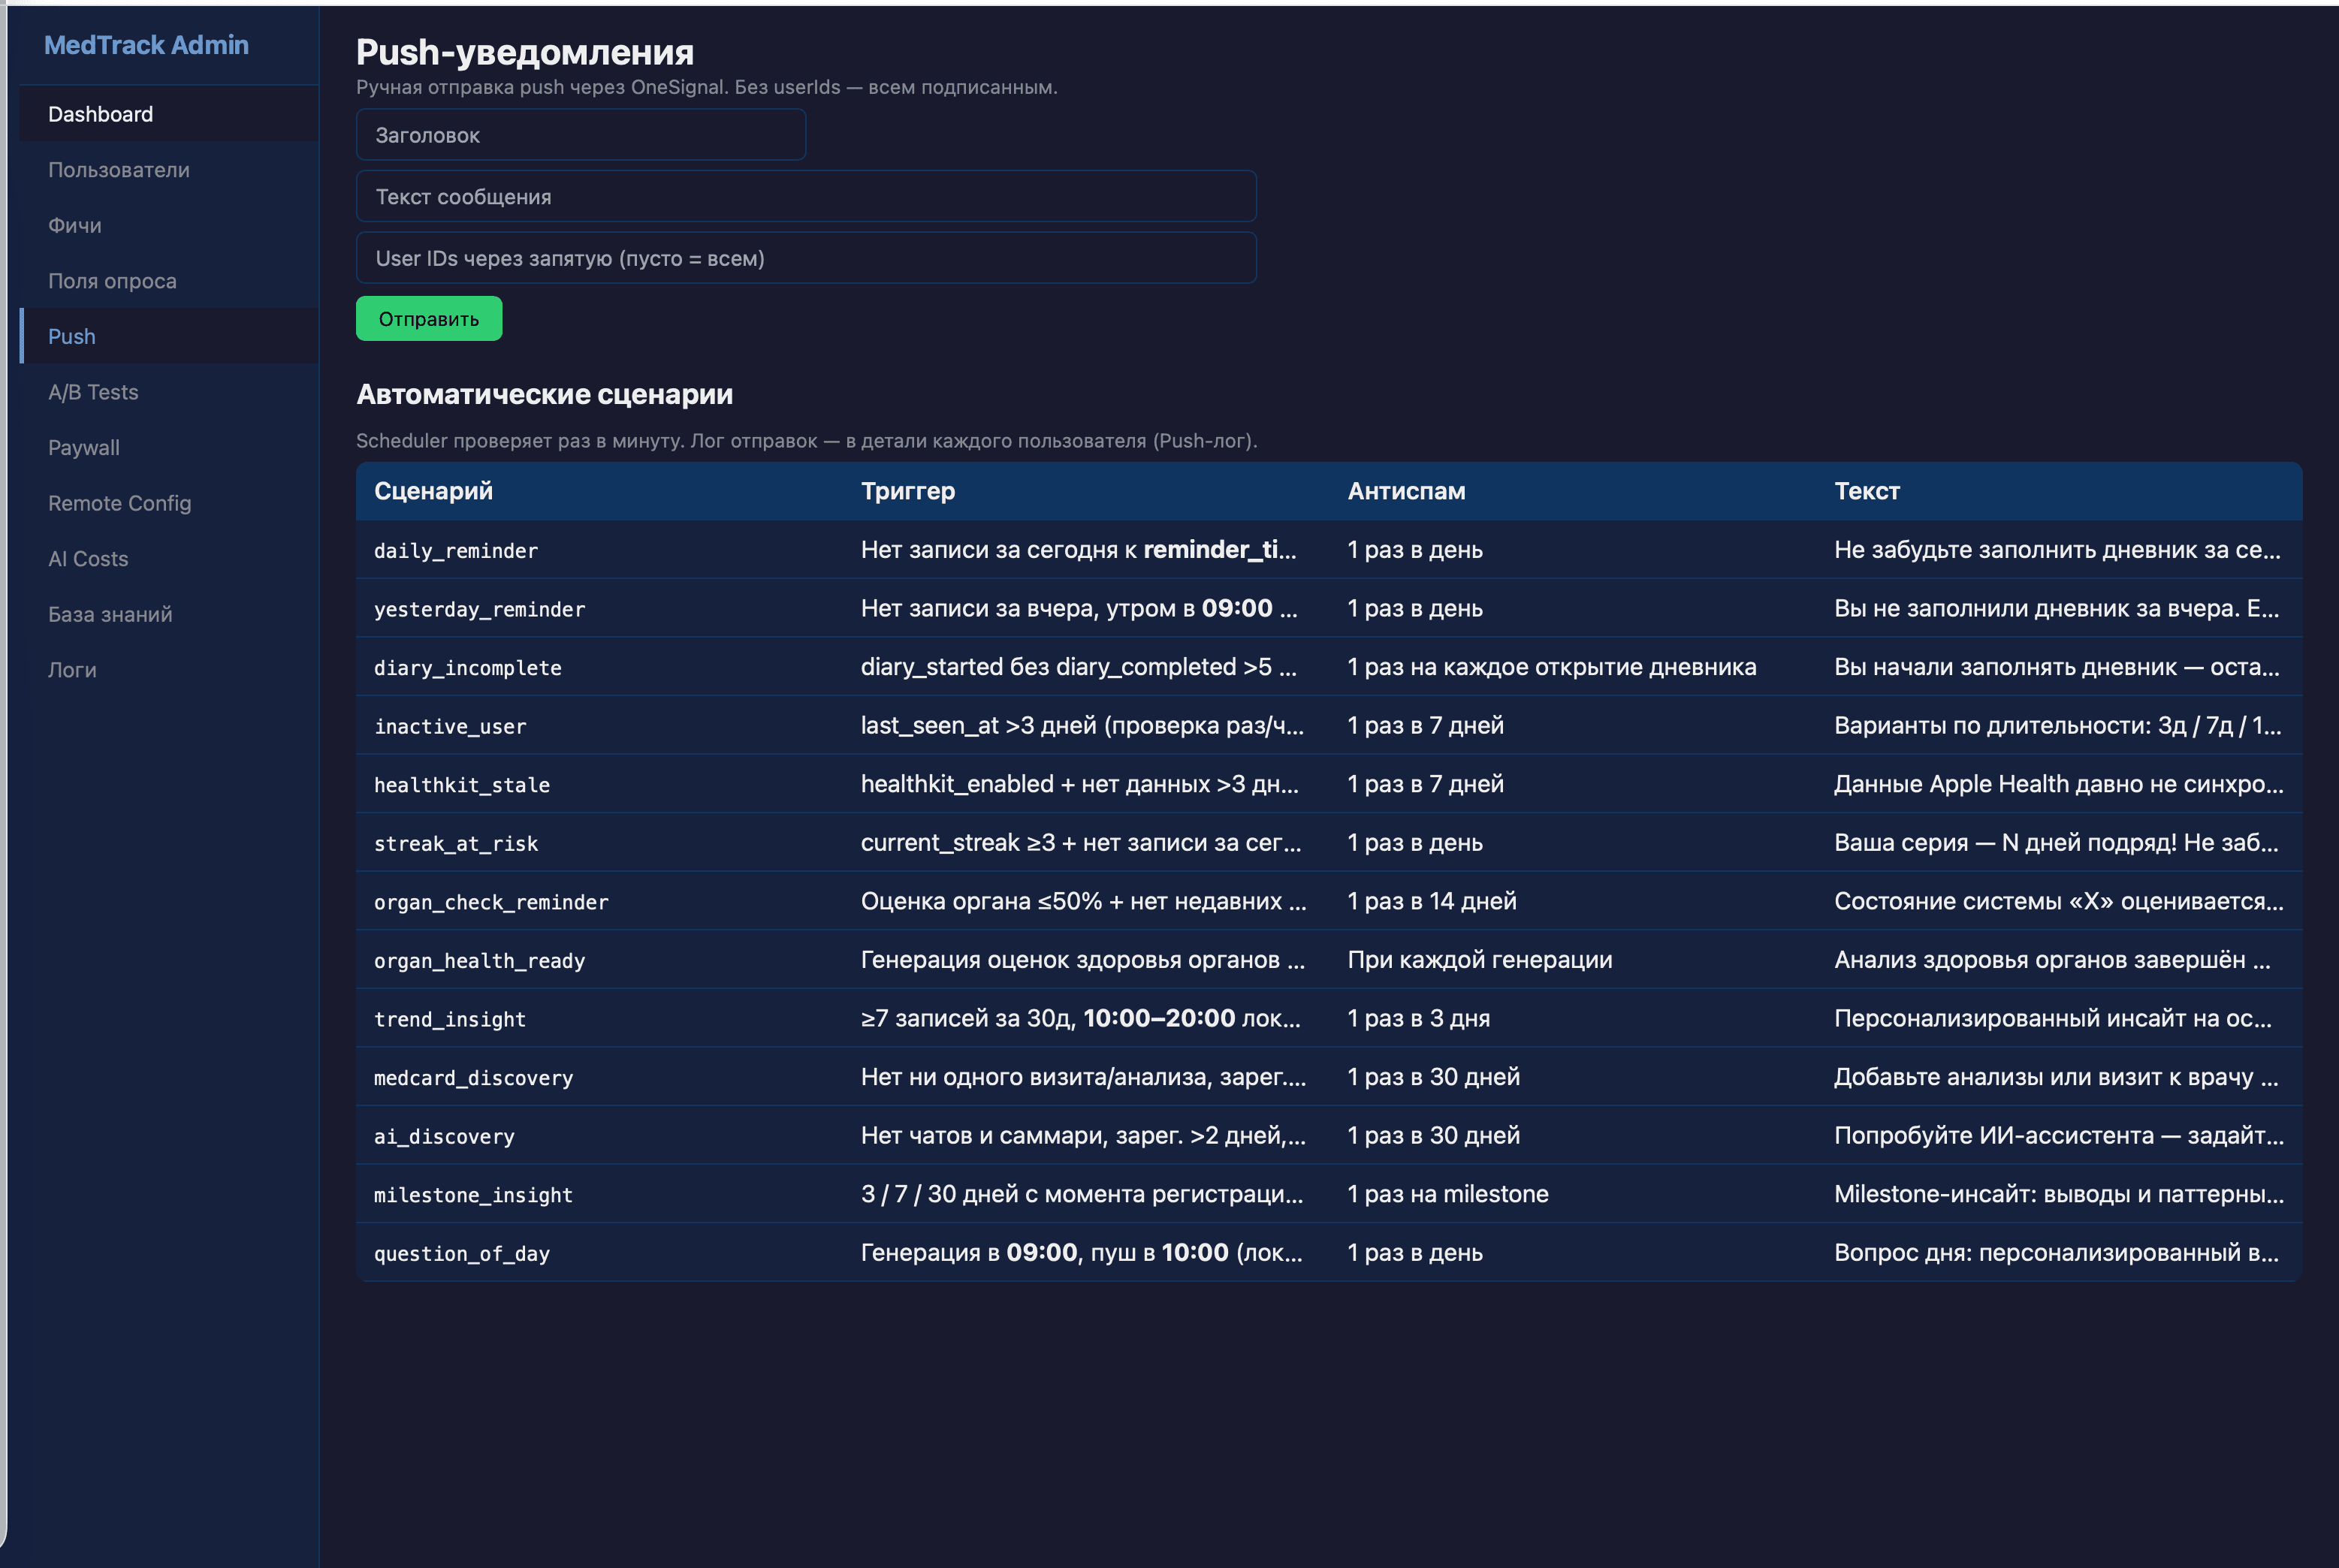
Task: Click the Антиспам column header
Action: coord(1406,491)
